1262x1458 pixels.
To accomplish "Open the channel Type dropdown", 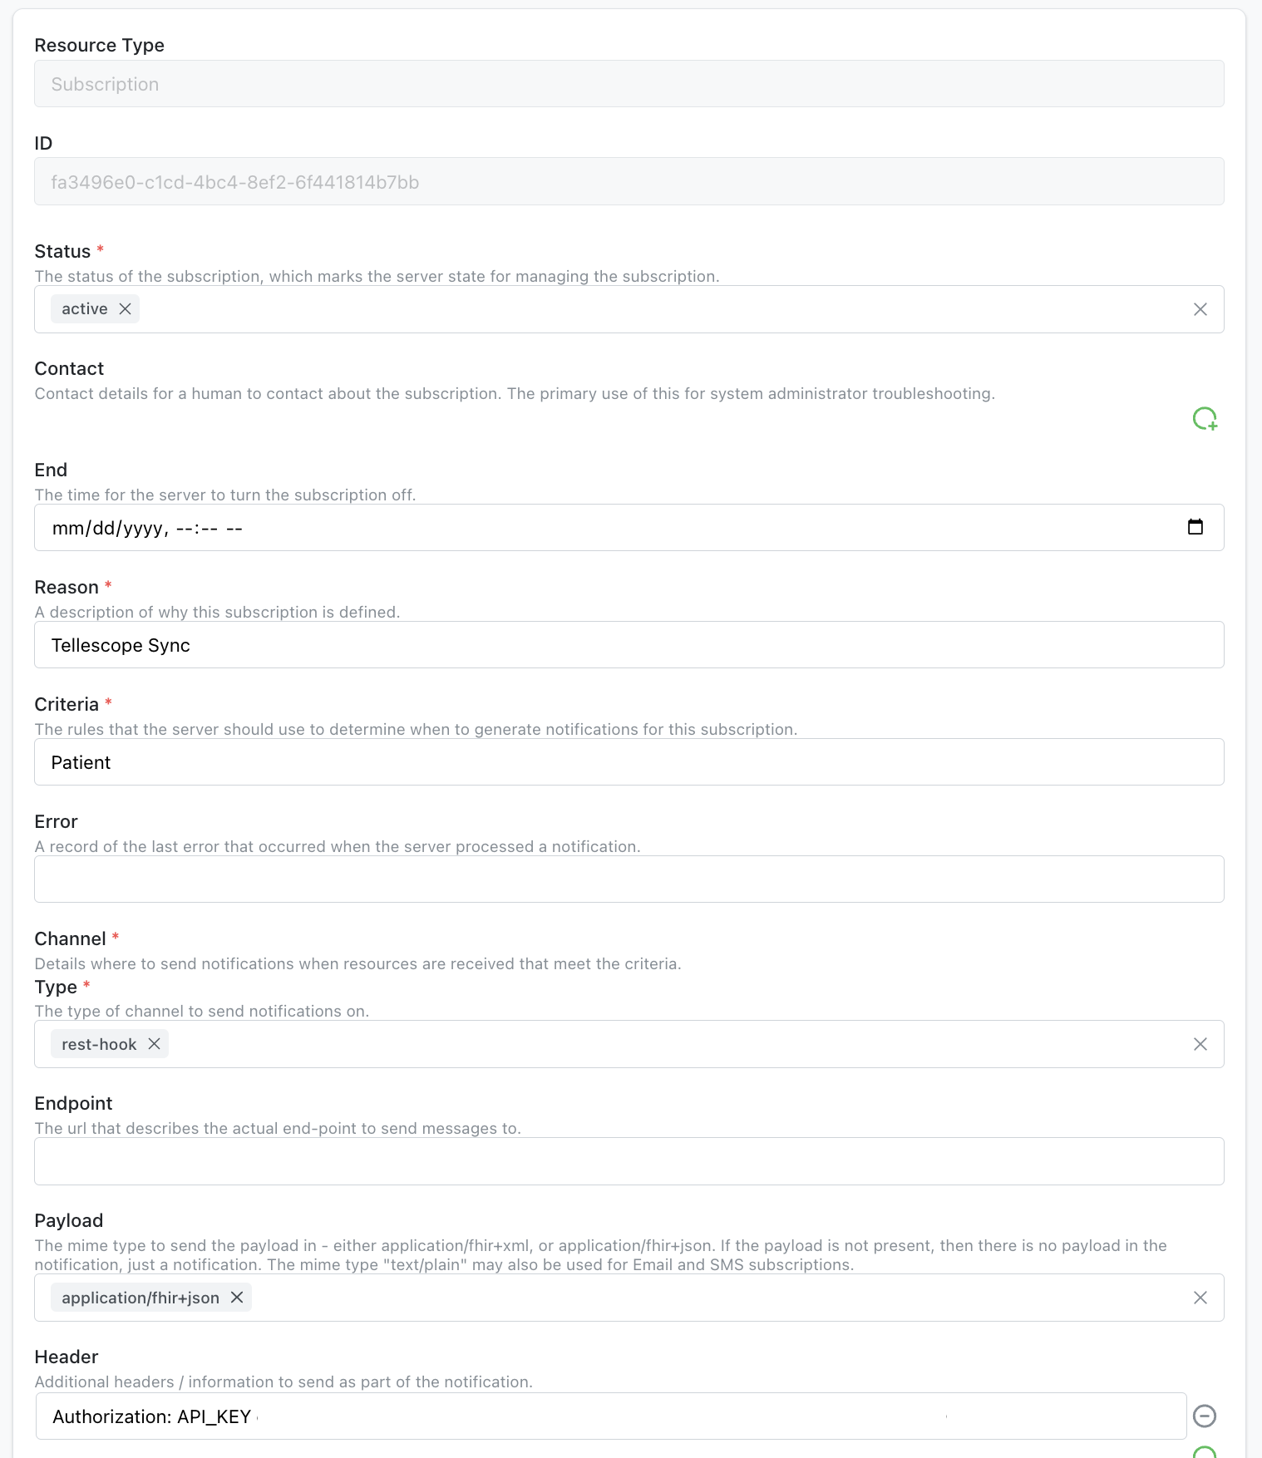I will point(665,1044).
